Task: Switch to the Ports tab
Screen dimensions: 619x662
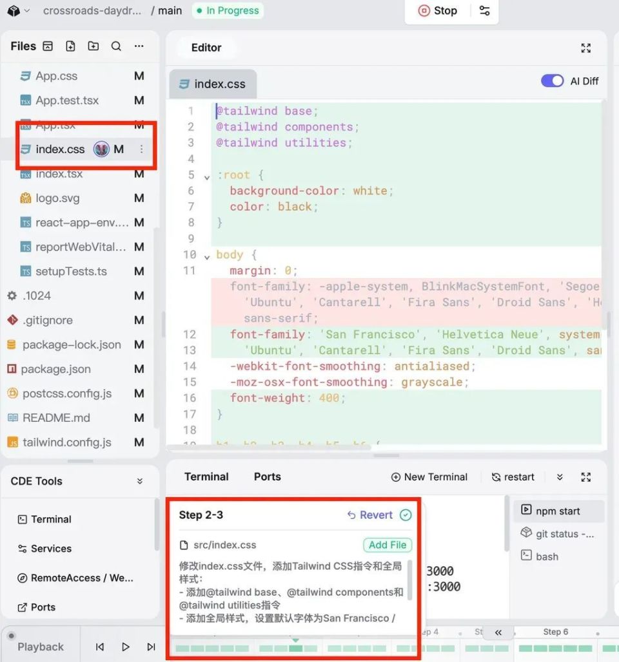Action: 267,477
